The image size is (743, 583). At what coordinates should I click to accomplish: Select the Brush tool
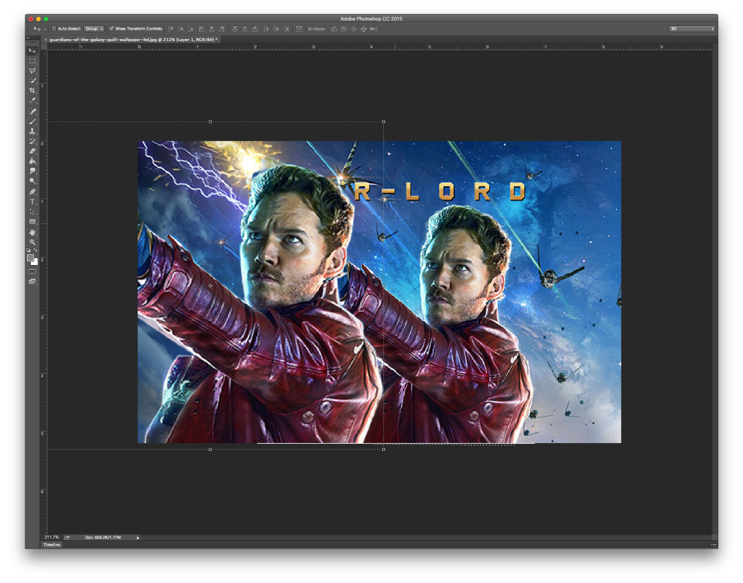(x=32, y=121)
